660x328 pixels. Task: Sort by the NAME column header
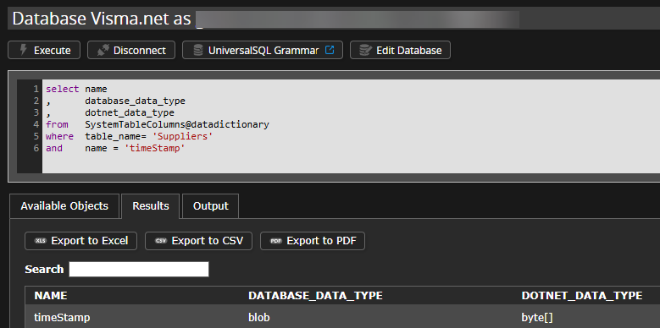(x=51, y=296)
